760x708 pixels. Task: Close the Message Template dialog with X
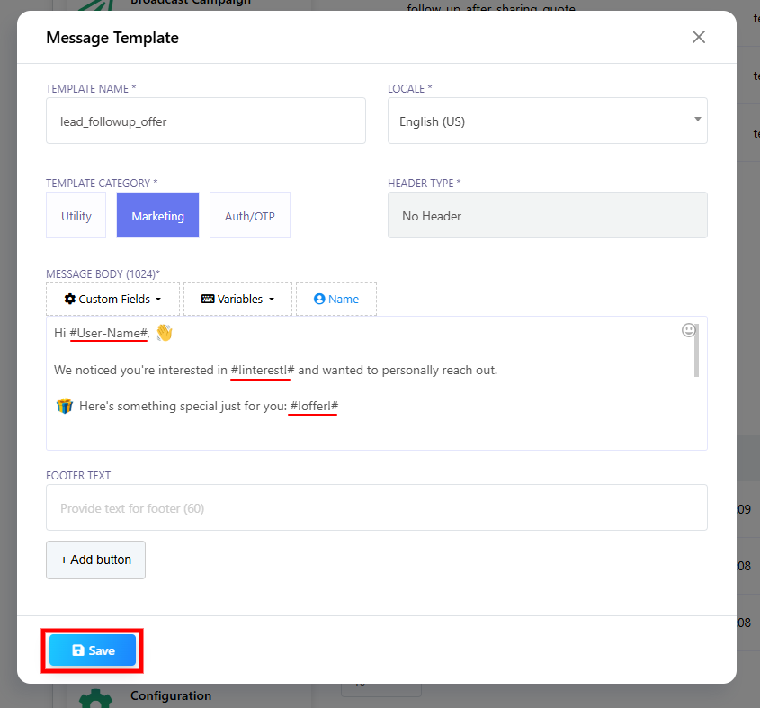coord(699,37)
